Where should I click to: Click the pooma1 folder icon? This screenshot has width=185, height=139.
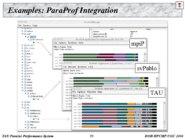click(x=25, y=71)
